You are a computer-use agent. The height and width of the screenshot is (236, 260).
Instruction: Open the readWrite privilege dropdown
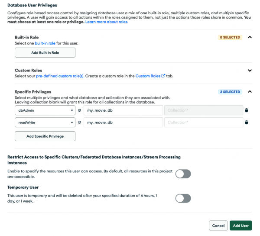45,123
